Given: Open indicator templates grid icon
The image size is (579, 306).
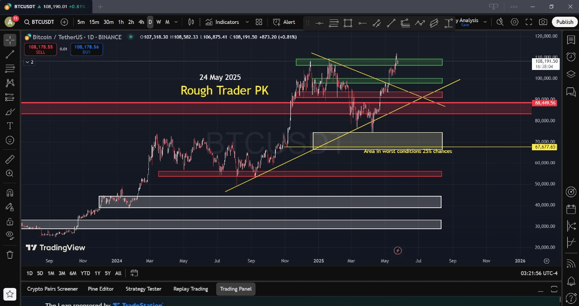Looking at the screenshot, I should click(259, 22).
